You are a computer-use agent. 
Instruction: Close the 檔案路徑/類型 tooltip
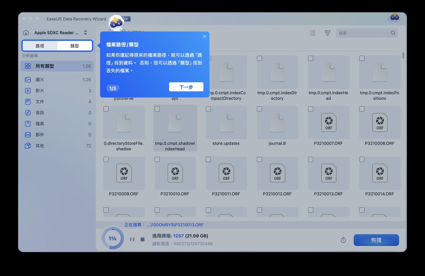(205, 36)
